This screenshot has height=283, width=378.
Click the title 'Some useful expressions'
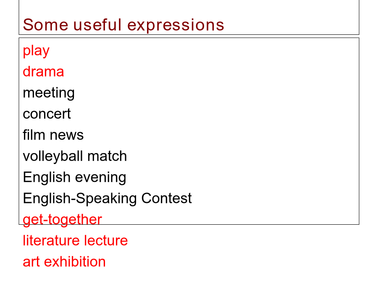[123, 25]
